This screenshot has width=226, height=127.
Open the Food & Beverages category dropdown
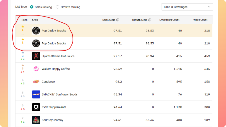pos(187,7)
